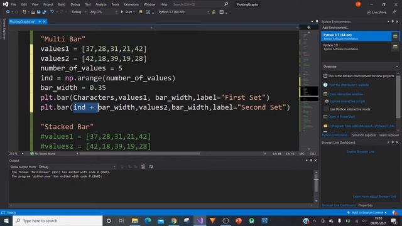The width and height of the screenshot is (402, 226).
Task: Open interactive window icon for Python 3.9
Action: tap(395, 46)
